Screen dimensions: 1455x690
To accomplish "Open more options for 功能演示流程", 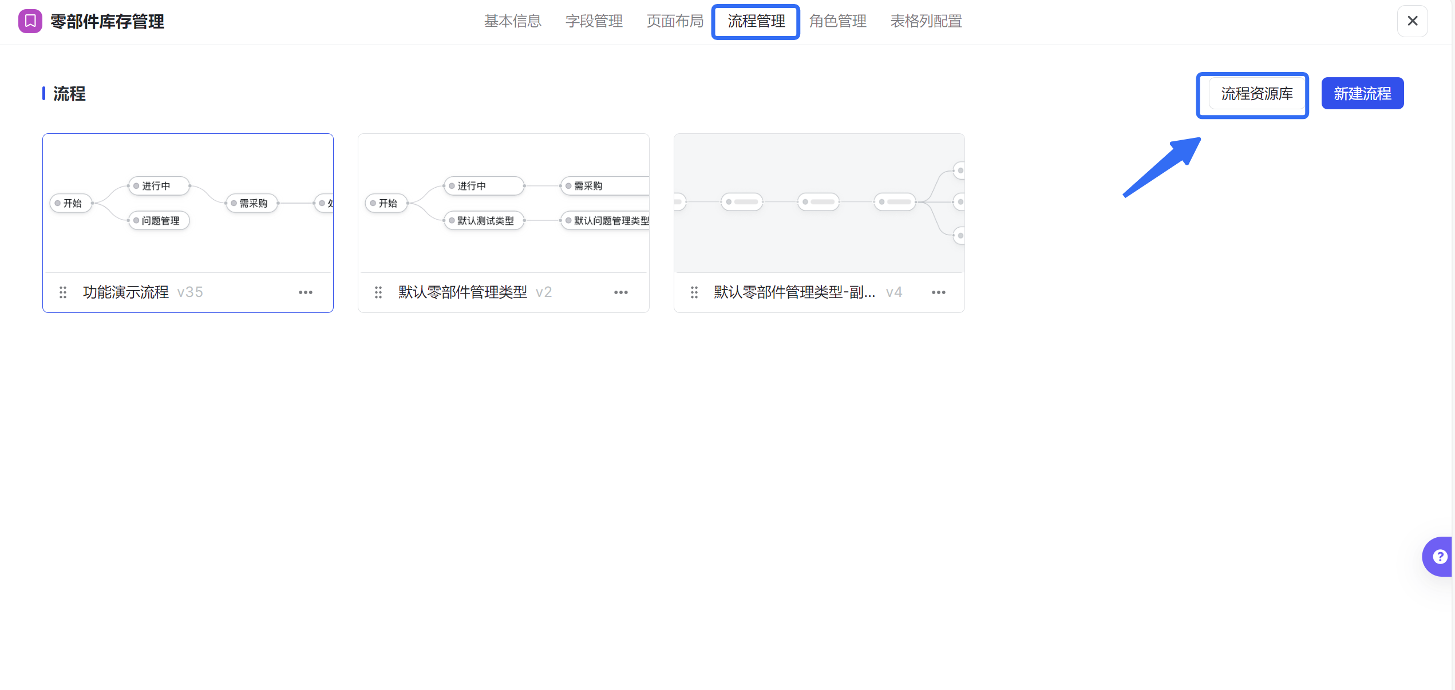I will (306, 292).
